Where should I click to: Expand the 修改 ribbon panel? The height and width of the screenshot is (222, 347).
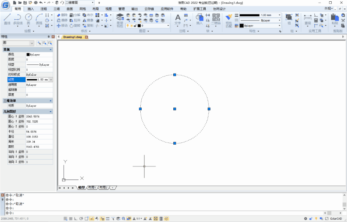86,31
